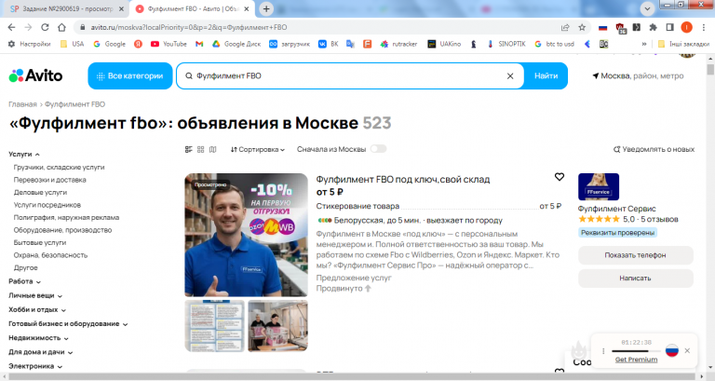Open FFservice seller logo image
Screen dimensions: 715x381
coord(599,186)
